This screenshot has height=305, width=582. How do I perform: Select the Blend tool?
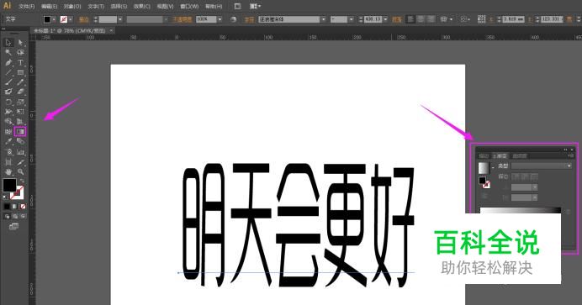pyautogui.click(x=20, y=141)
